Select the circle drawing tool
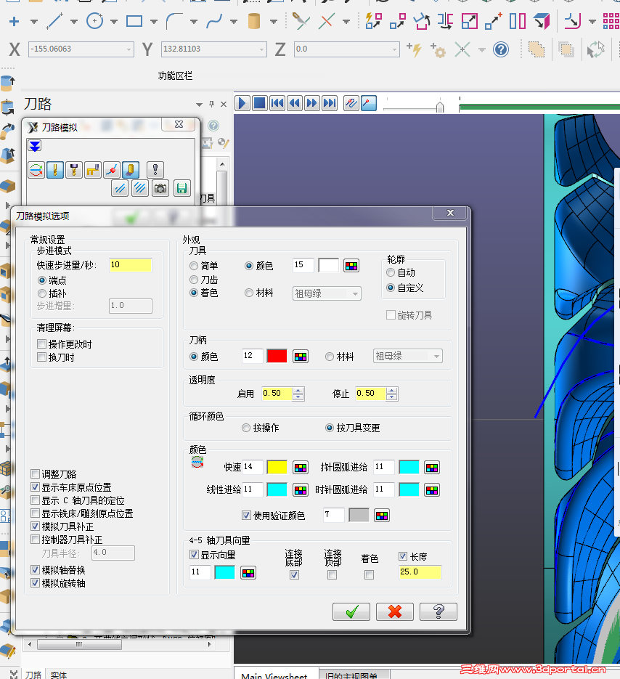The image size is (620, 679). click(x=95, y=21)
